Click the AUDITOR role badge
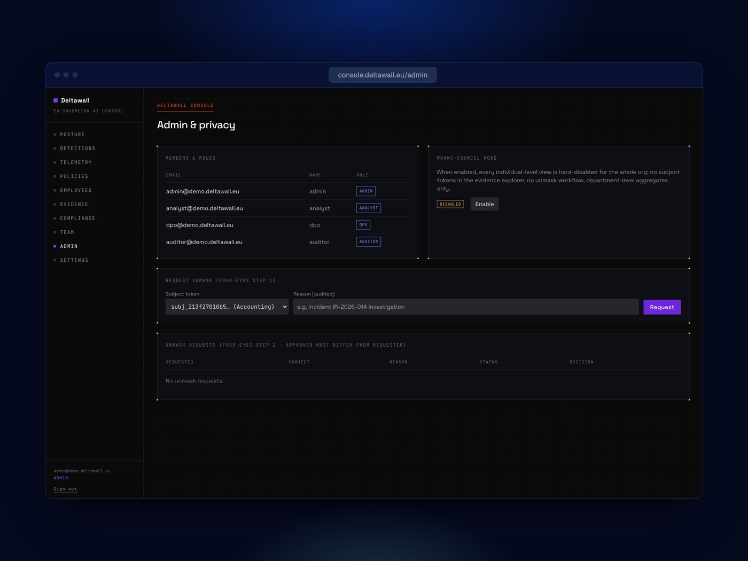Screen dimensions: 748x561 369,241
